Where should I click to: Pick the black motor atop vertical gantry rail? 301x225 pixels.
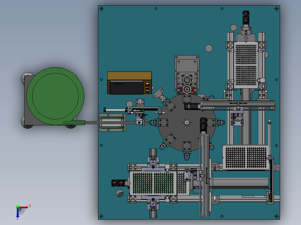pyautogui.click(x=203, y=125)
